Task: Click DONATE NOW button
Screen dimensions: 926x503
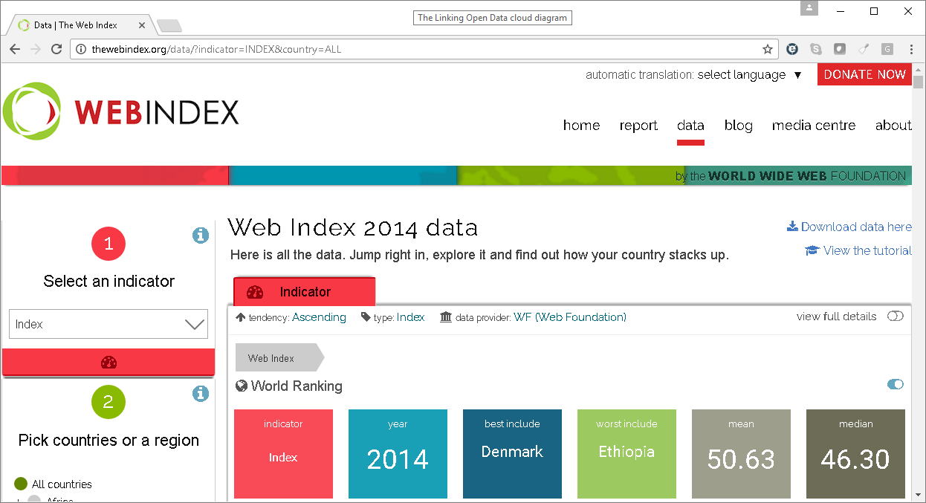Action: [864, 74]
